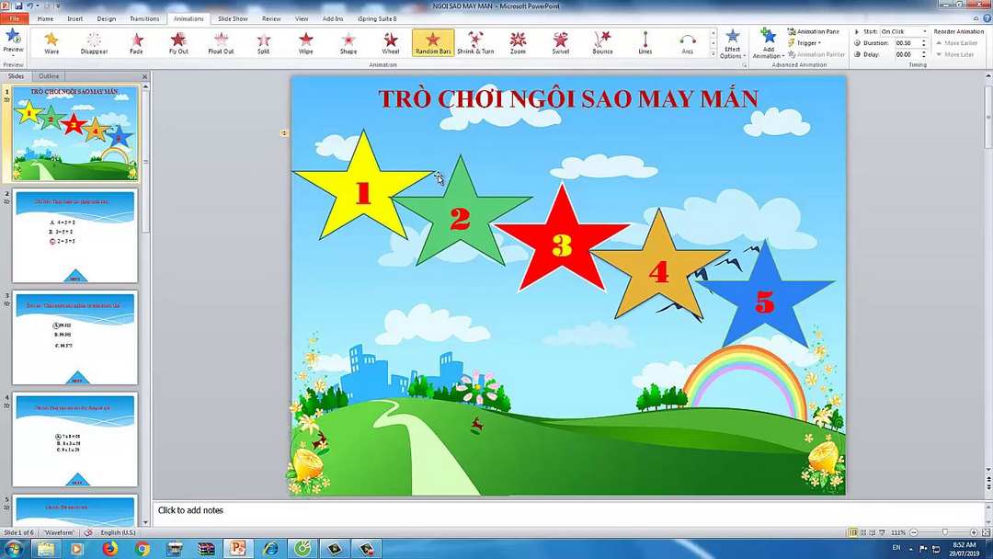
Task: Switch to the Design ribbon tab
Action: [x=106, y=18]
